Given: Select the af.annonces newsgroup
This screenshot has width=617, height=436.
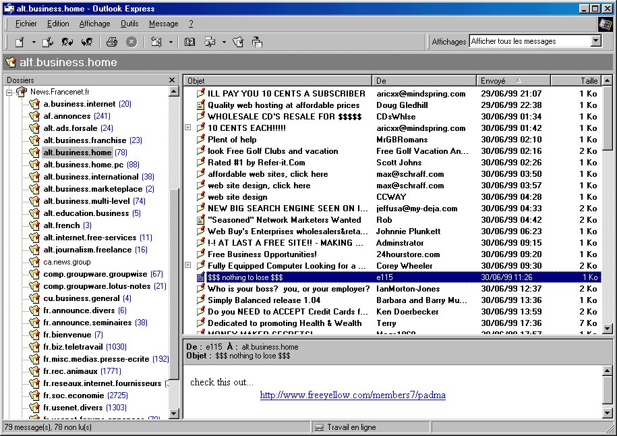Looking at the screenshot, I should (x=67, y=116).
